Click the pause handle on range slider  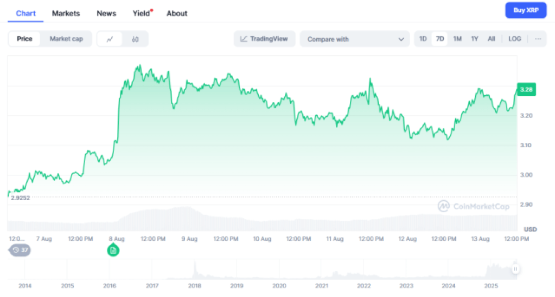click(515, 269)
